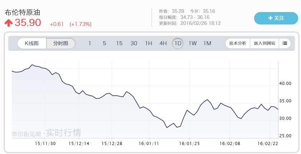Select the 15 minute interval
This screenshot has height=154, width=301.
coord(119,43)
